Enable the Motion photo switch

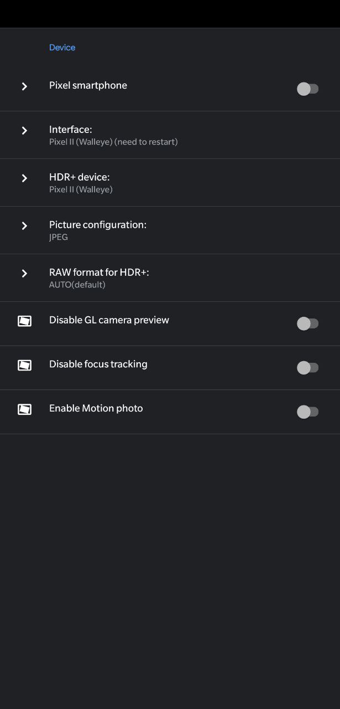pos(308,412)
